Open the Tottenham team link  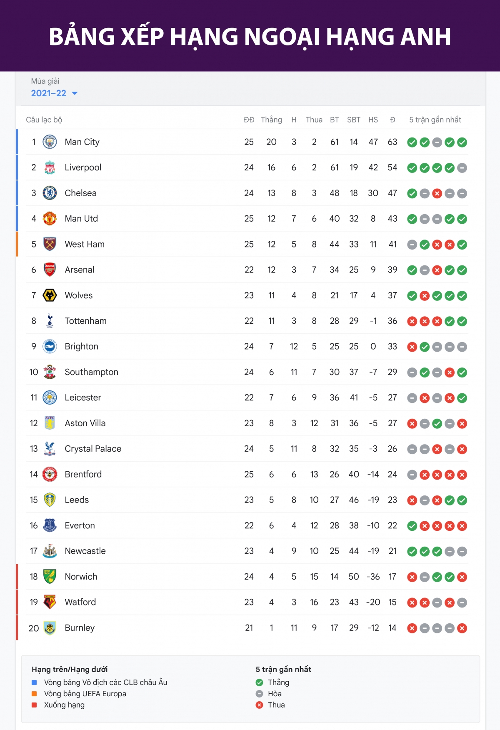(x=85, y=321)
